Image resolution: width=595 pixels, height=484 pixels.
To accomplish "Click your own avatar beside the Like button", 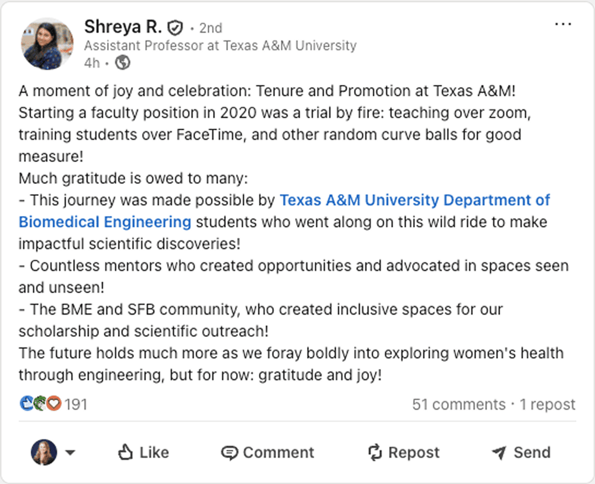I will tap(44, 452).
